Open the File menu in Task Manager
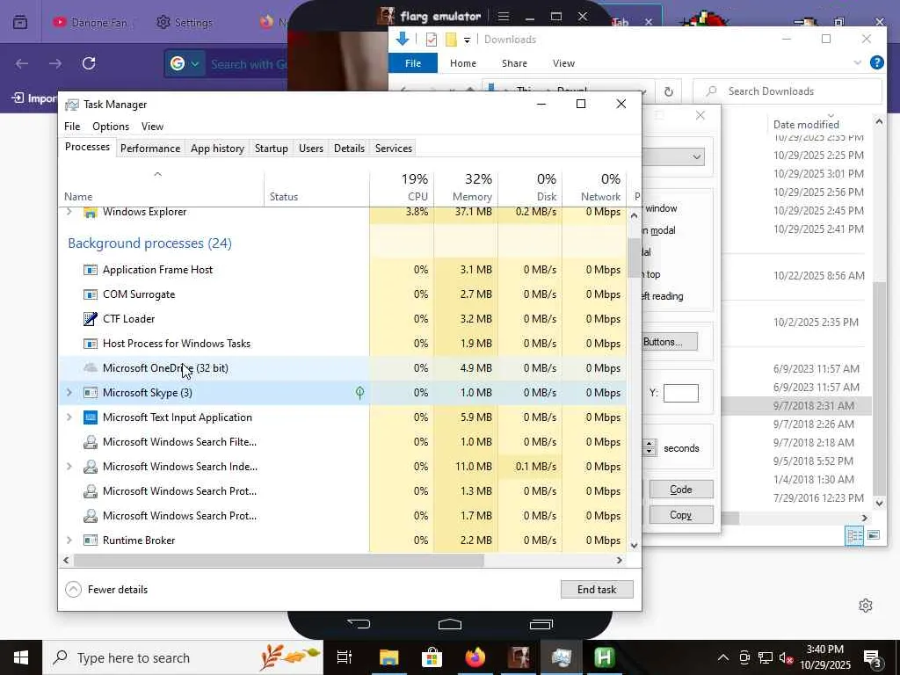The height and width of the screenshot is (675, 900). (x=72, y=127)
